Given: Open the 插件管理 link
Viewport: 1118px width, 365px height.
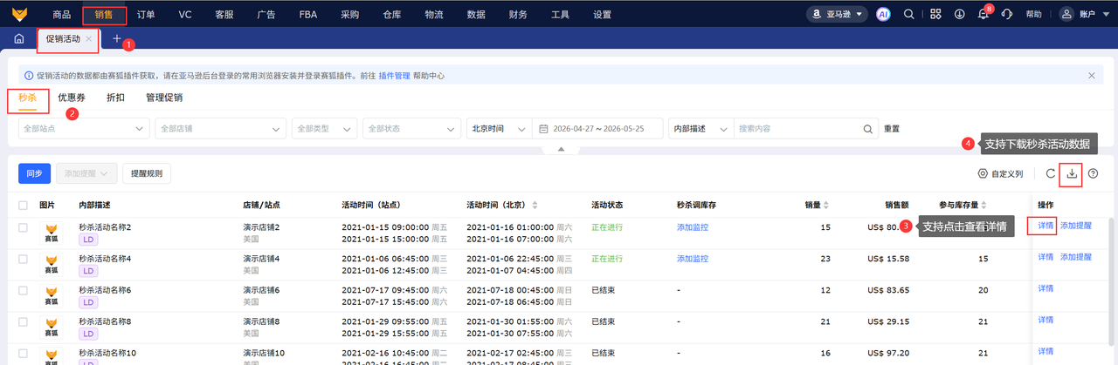Looking at the screenshot, I should coord(394,76).
